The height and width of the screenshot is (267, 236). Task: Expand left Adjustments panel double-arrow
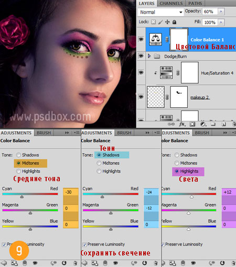(x=67, y=133)
